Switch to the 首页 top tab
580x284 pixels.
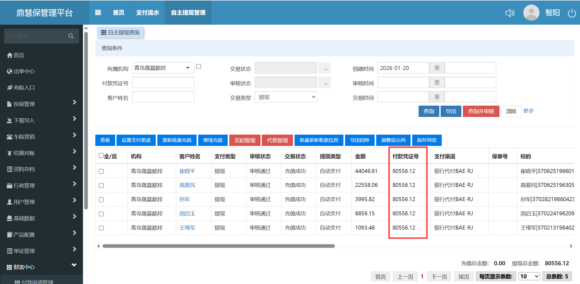118,13
